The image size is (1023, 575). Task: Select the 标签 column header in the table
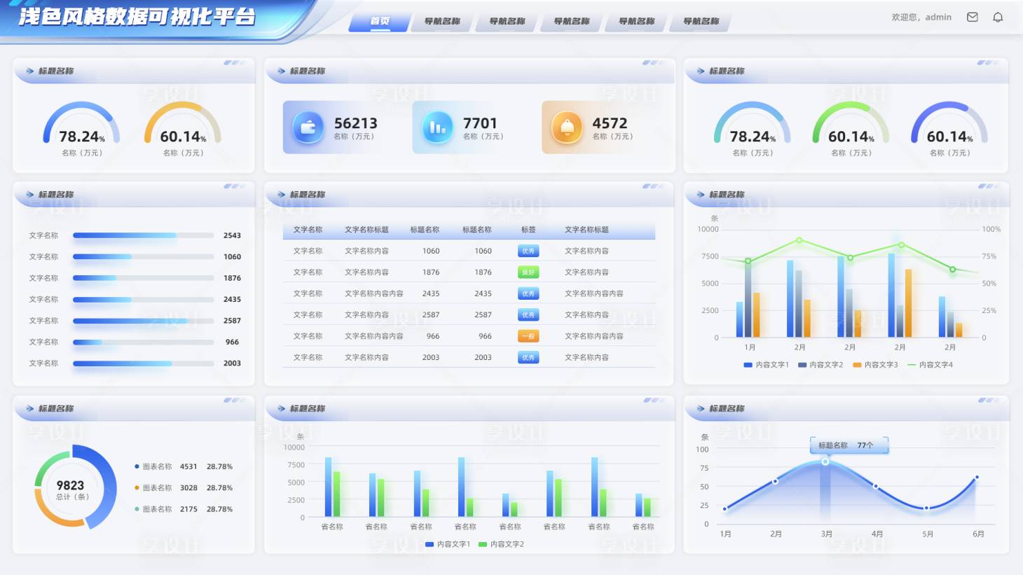[528, 230]
